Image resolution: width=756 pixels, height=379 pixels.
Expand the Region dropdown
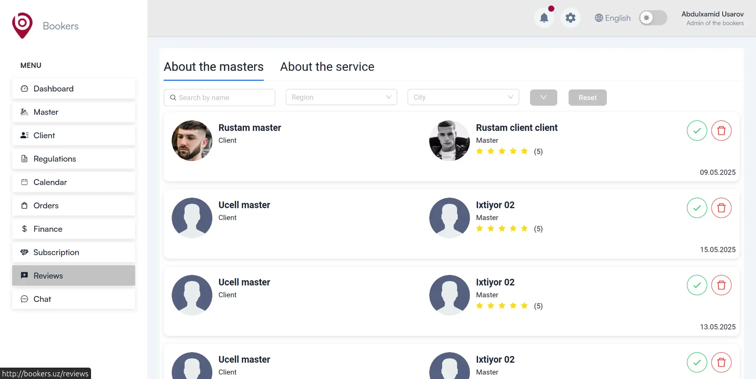(341, 97)
